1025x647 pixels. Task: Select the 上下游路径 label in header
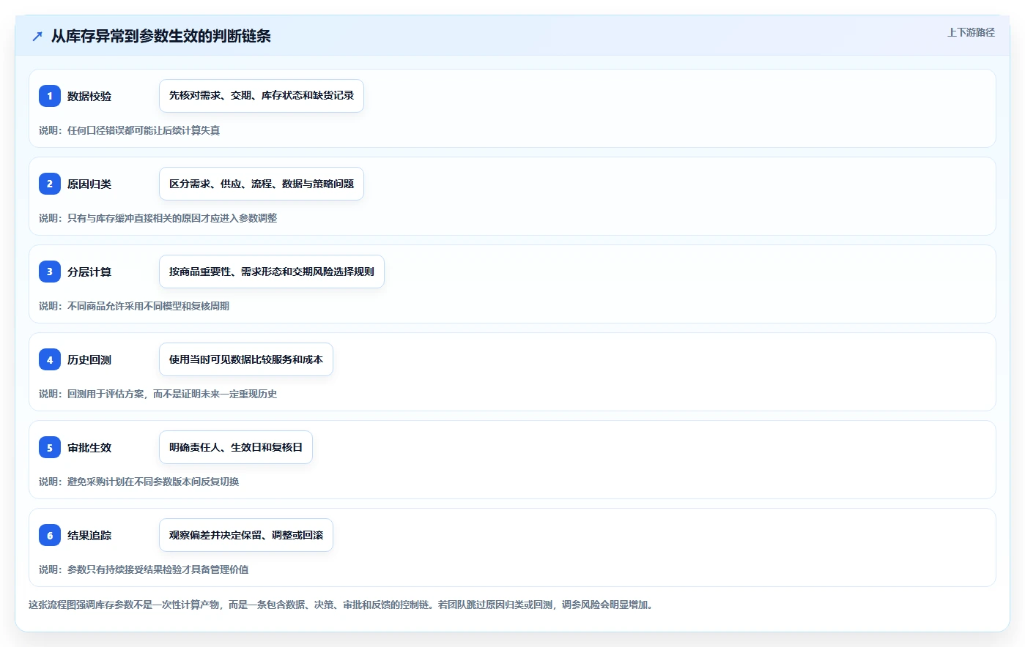(971, 32)
